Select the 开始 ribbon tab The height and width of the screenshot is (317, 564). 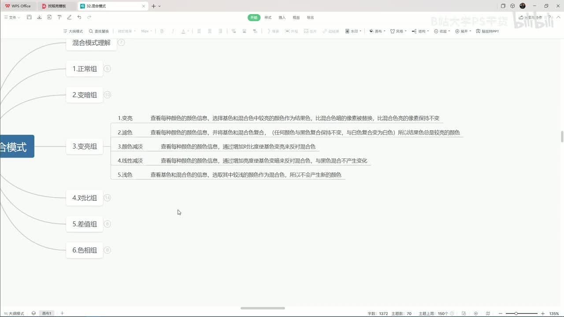click(254, 18)
